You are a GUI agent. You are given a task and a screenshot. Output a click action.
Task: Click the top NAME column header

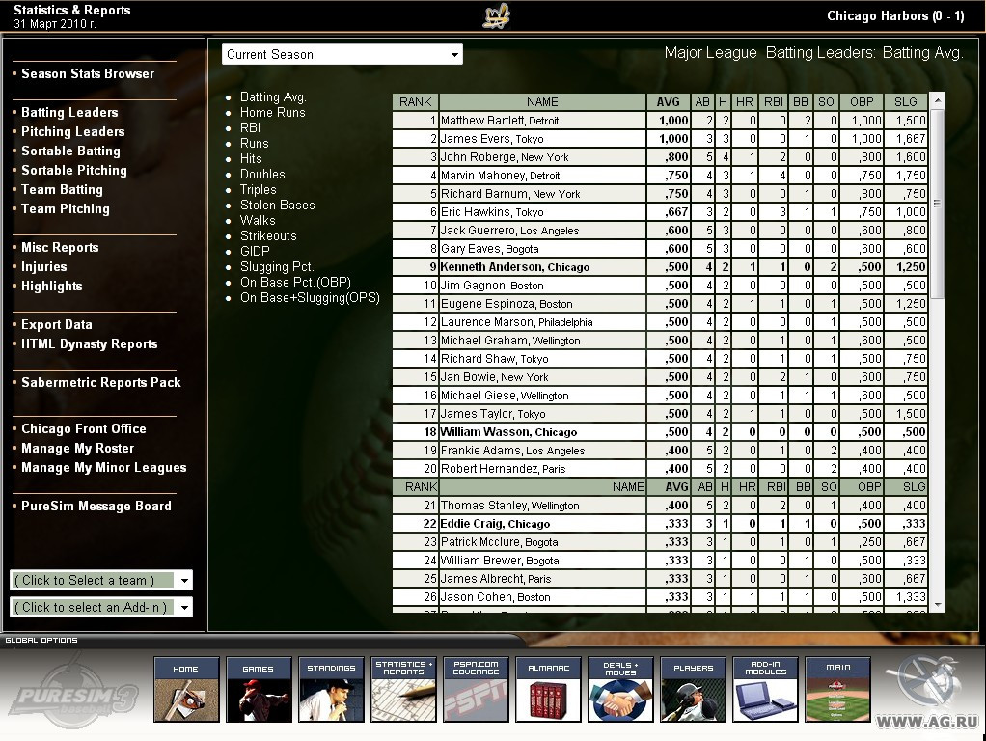coord(542,102)
